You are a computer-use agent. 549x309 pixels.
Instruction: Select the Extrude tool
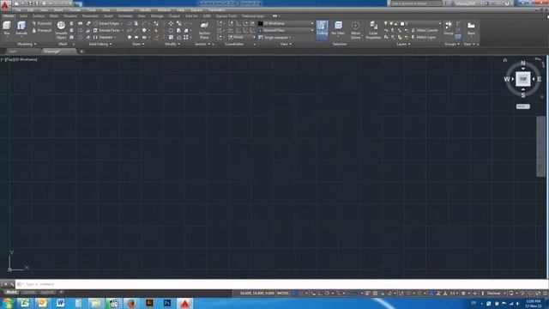(x=21, y=28)
